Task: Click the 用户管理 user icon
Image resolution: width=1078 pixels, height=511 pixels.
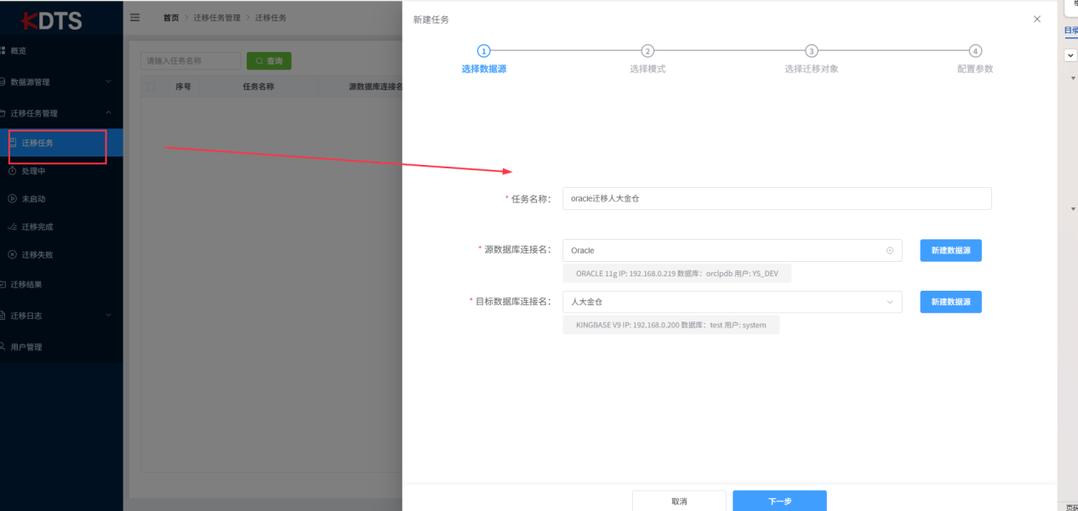Action: 3,347
